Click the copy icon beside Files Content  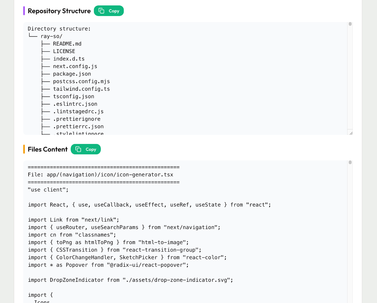[x=78, y=149]
